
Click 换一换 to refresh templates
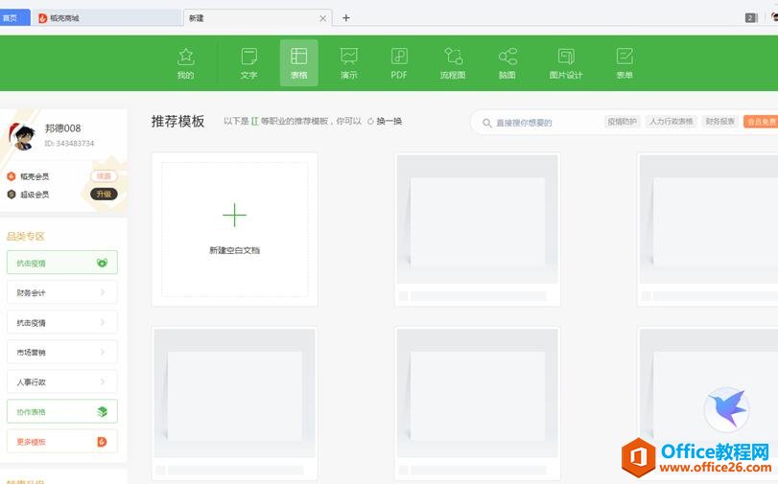[385, 122]
